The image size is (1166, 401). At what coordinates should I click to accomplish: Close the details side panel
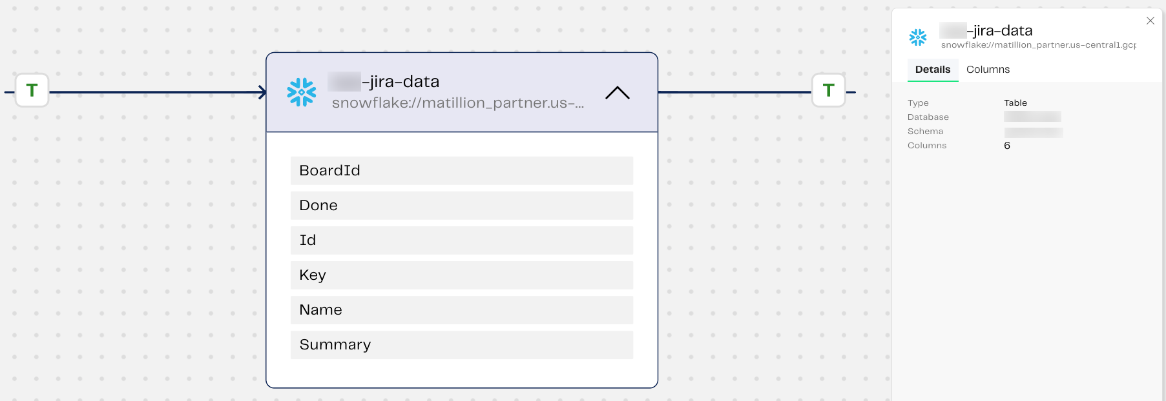pyautogui.click(x=1150, y=21)
